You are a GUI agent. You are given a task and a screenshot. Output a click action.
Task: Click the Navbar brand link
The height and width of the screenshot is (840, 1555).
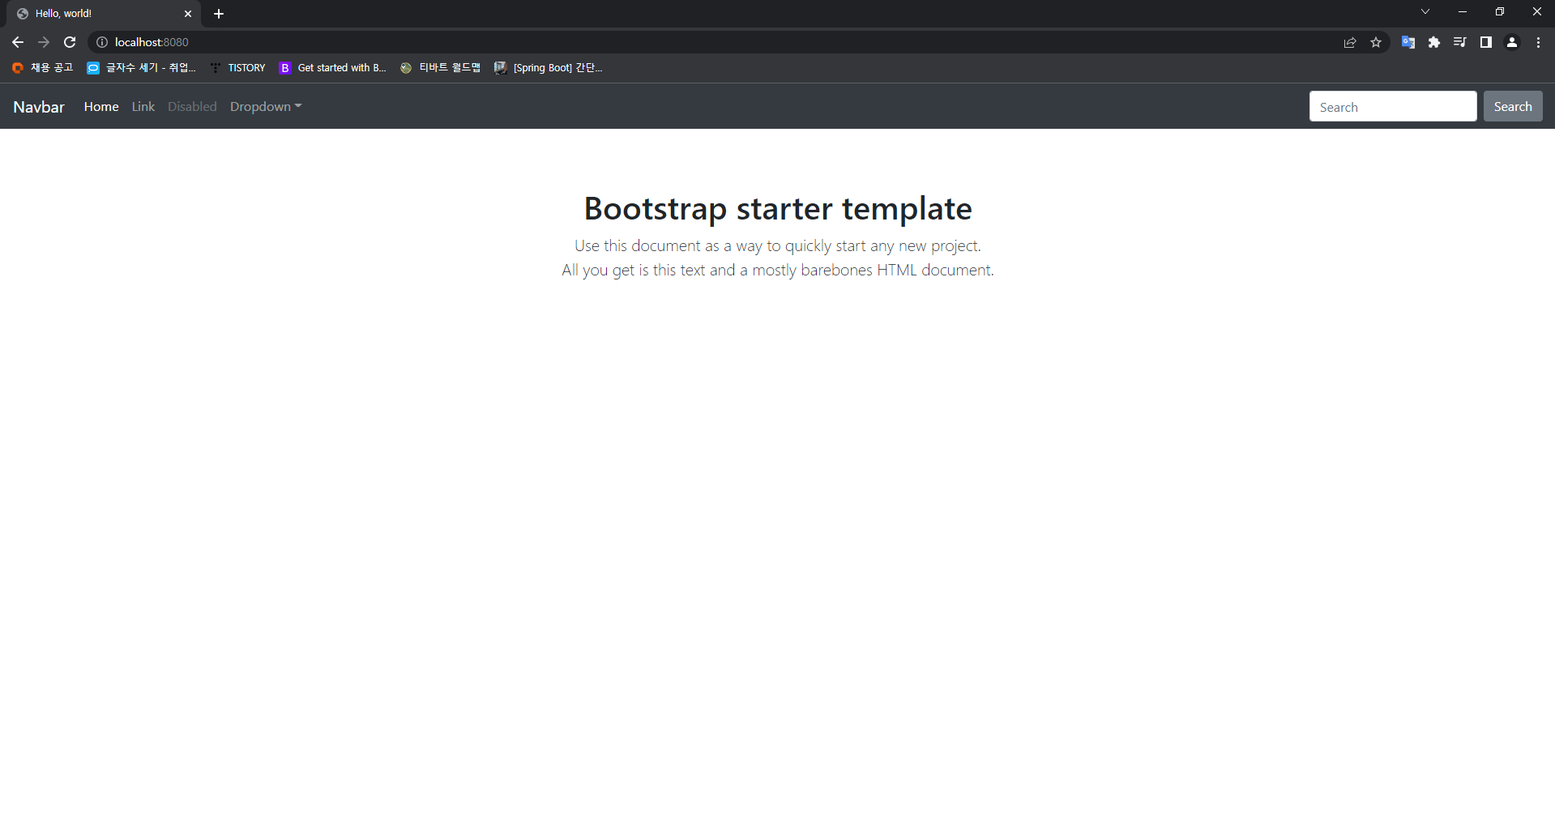pos(39,107)
